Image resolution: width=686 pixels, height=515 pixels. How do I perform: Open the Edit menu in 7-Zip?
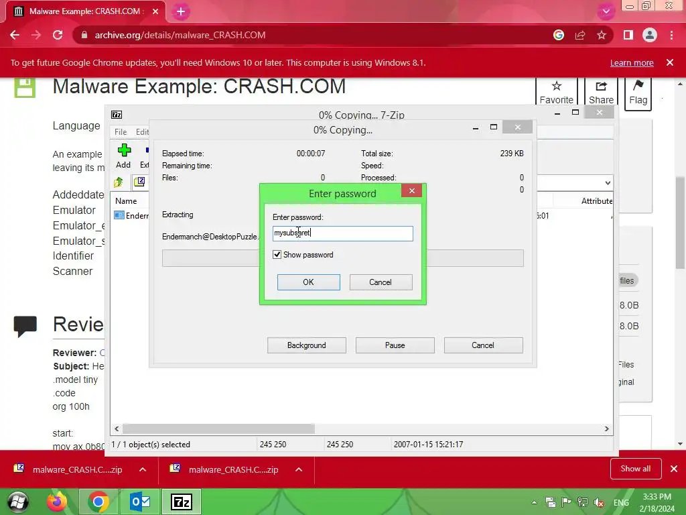pos(142,132)
